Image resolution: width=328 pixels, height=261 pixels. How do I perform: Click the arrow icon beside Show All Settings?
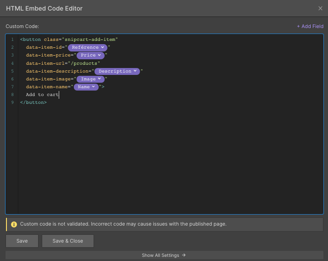click(x=183, y=255)
